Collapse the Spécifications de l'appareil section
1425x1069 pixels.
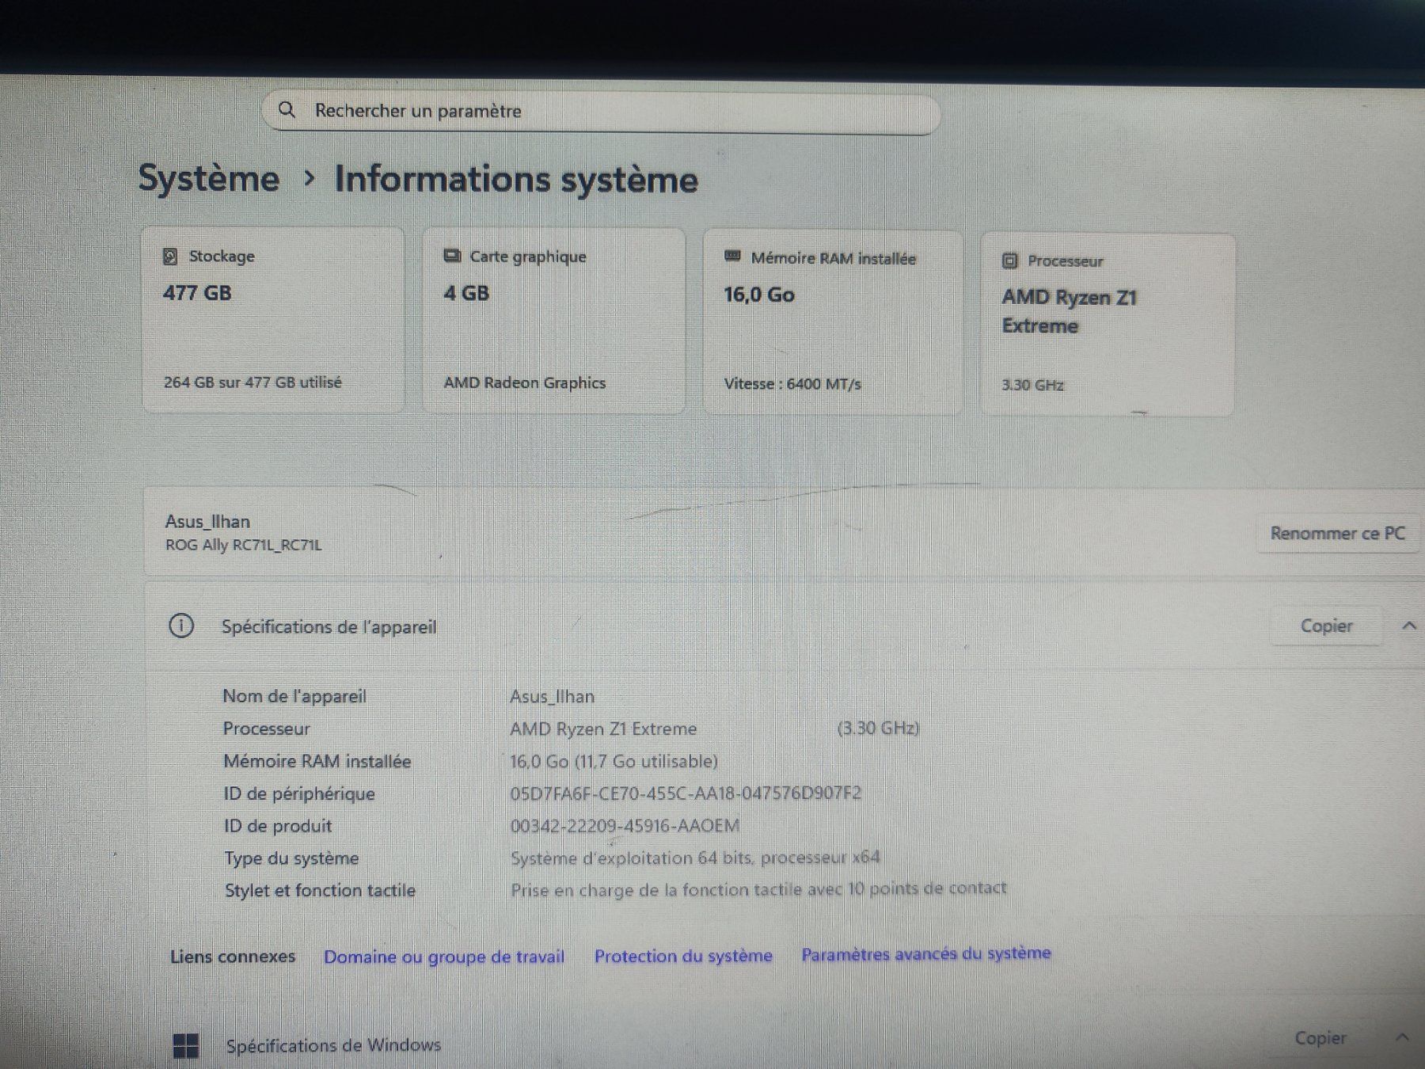(x=1409, y=626)
